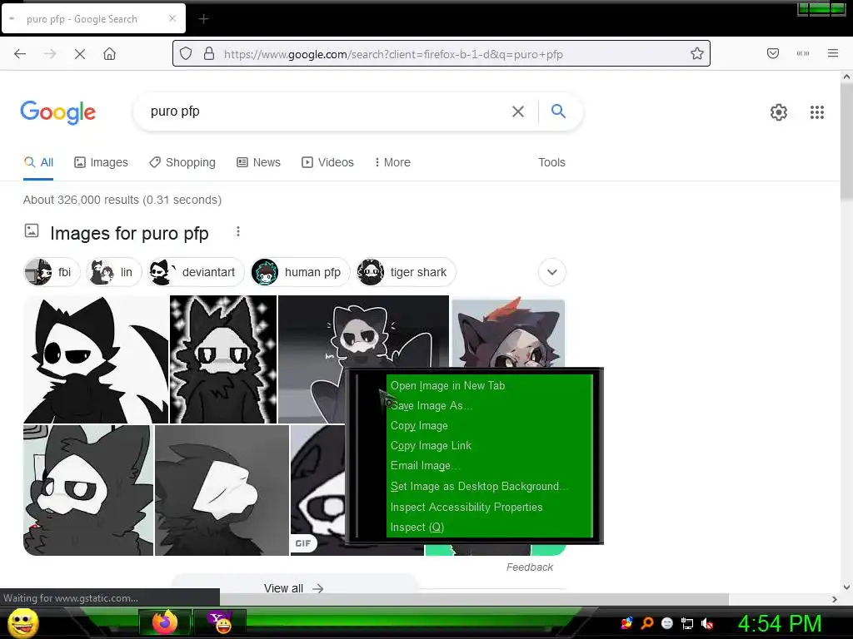
Task: Click the vertical page scrollbar thumb
Action: point(846,141)
